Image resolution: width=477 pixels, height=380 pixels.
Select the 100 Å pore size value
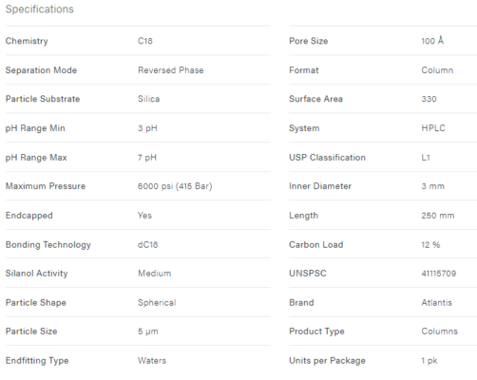coord(432,41)
